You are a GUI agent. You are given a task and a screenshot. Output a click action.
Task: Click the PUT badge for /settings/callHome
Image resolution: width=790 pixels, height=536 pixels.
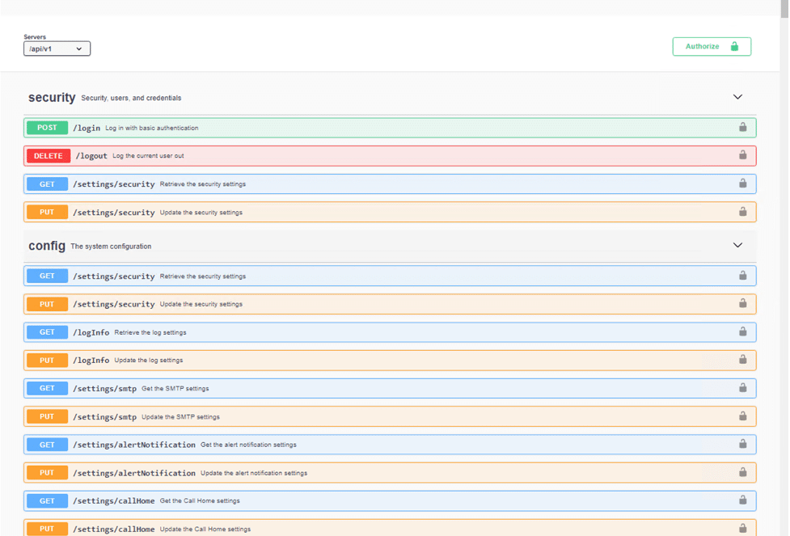coord(47,529)
